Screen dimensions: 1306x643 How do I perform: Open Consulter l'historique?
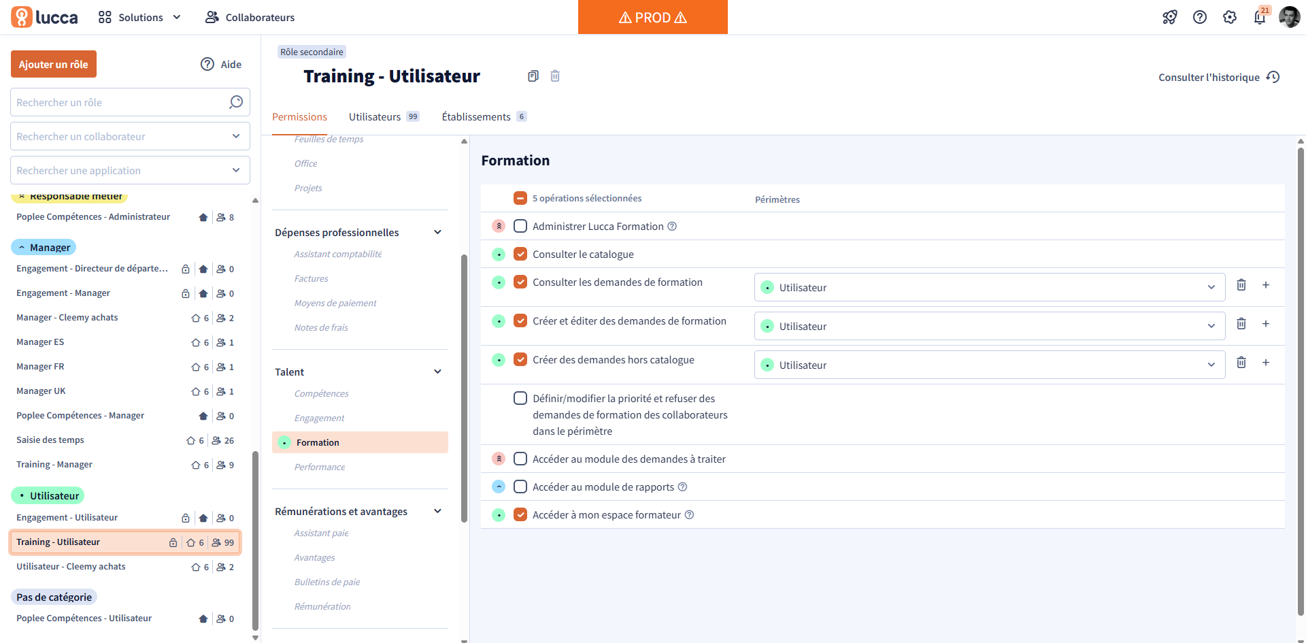[x=1219, y=78]
